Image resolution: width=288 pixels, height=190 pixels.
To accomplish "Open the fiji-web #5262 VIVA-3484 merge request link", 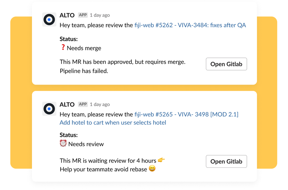I will click(190, 25).
